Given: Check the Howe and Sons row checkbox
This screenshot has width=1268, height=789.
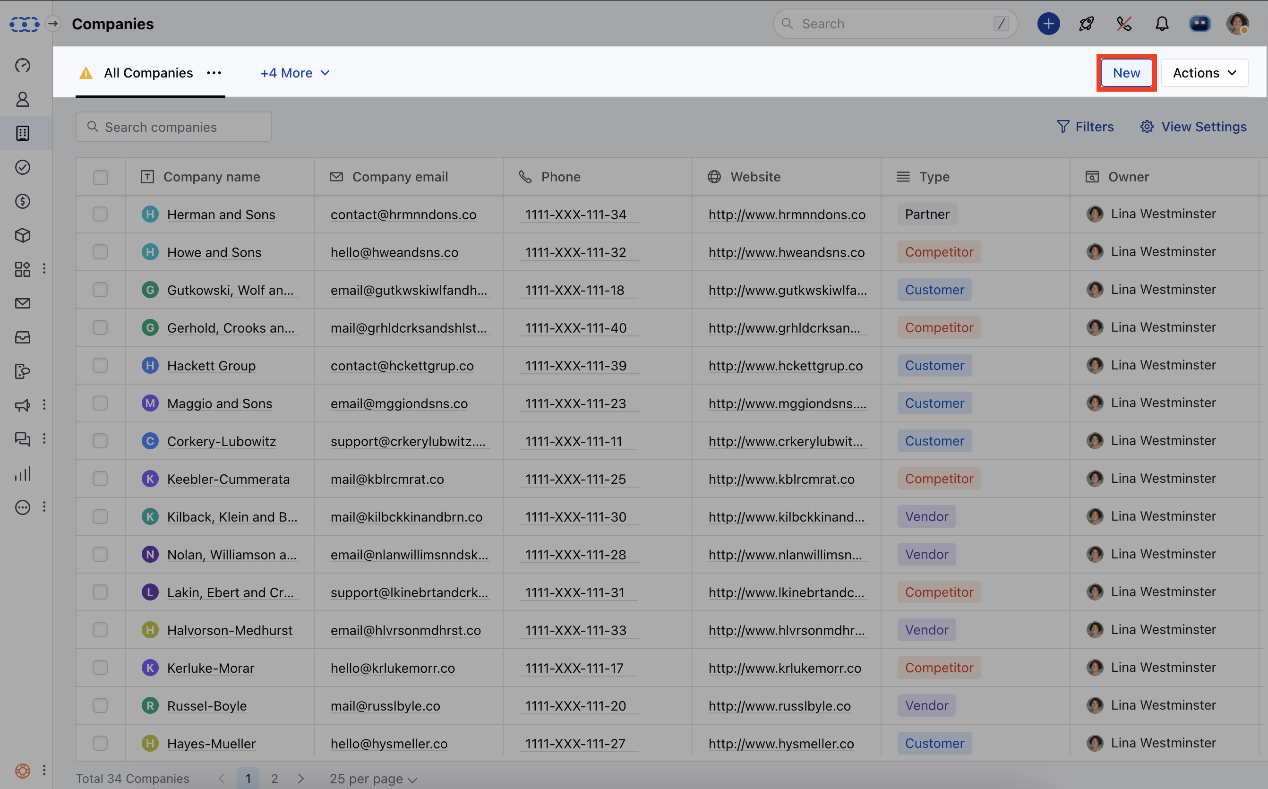Looking at the screenshot, I should [x=100, y=252].
